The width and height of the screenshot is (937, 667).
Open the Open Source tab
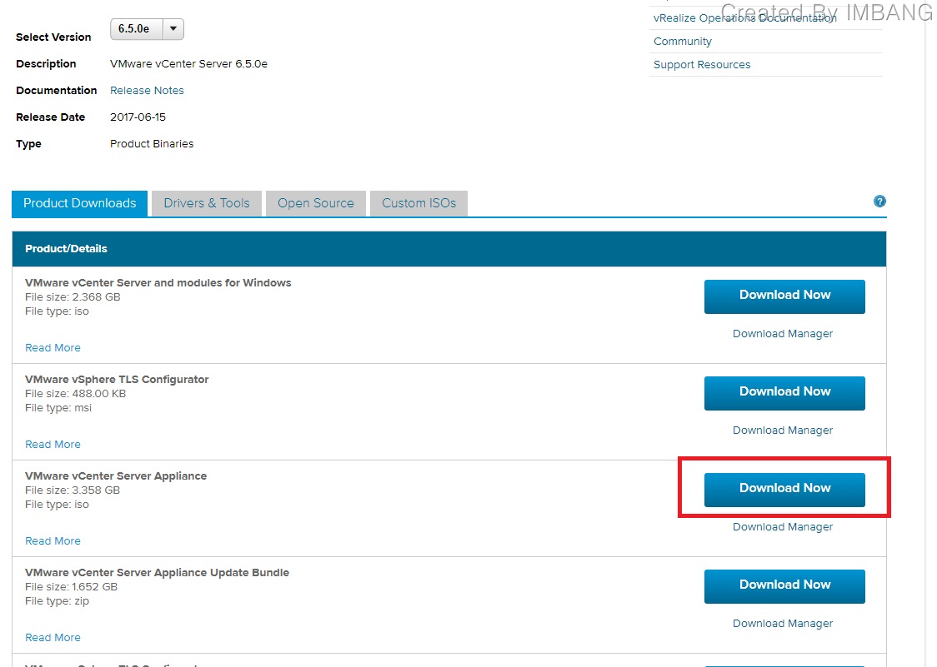click(315, 202)
